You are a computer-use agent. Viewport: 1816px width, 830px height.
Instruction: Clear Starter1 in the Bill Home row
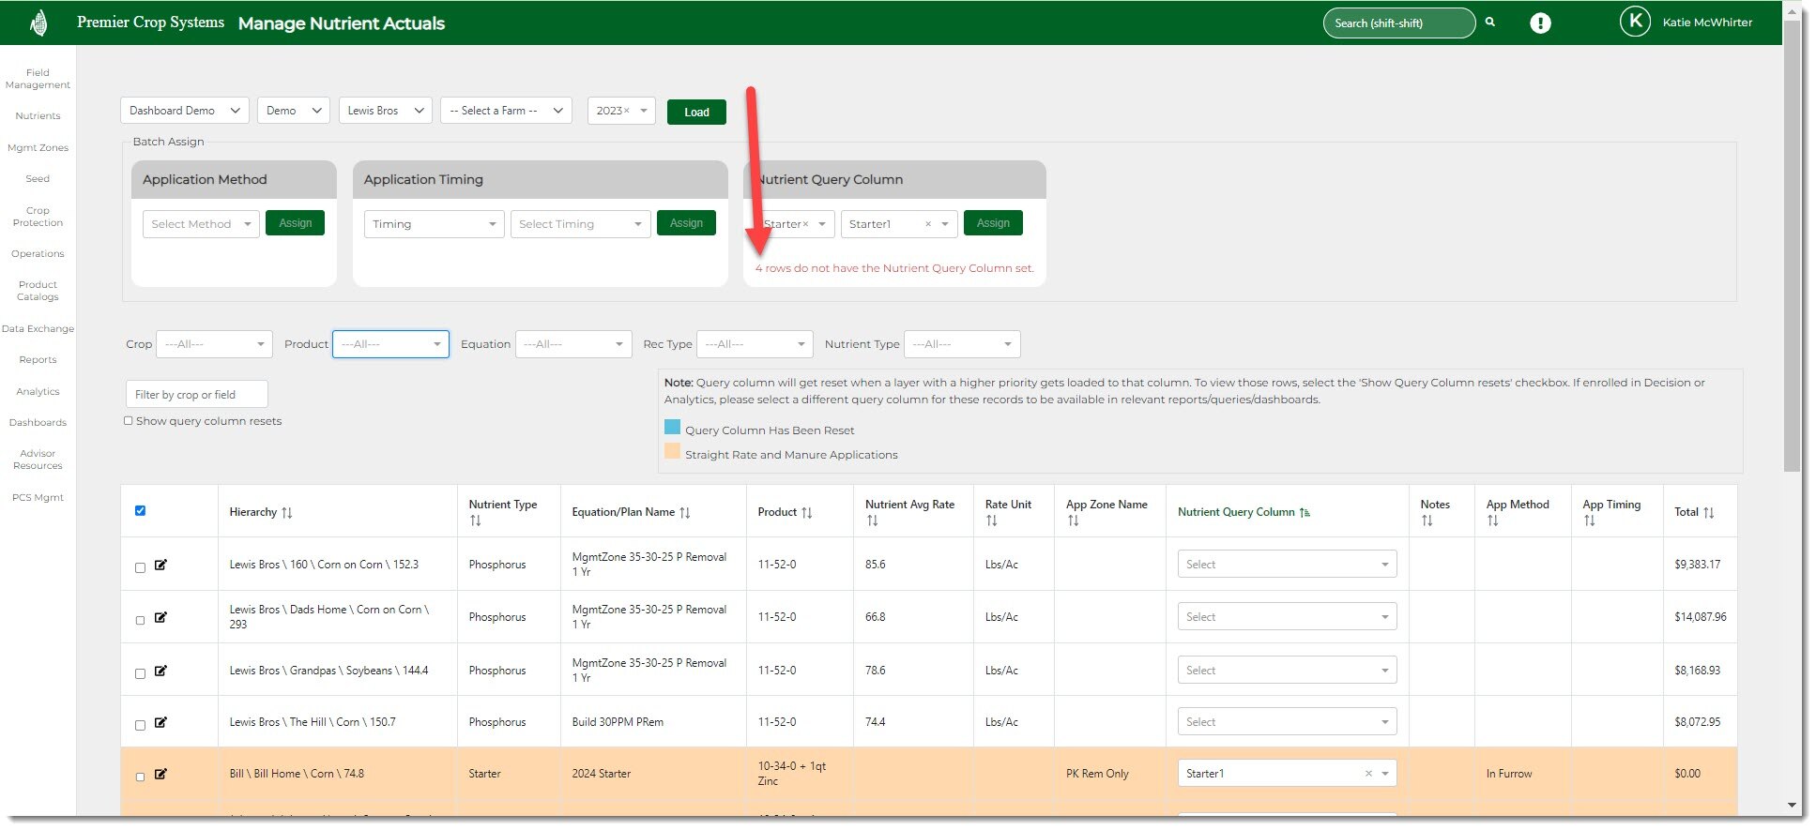click(x=1368, y=774)
